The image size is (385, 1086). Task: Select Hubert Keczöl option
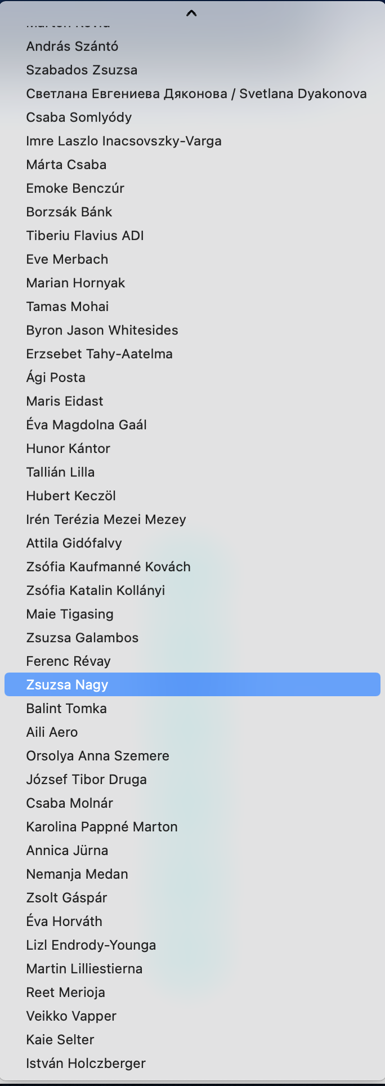click(x=71, y=496)
